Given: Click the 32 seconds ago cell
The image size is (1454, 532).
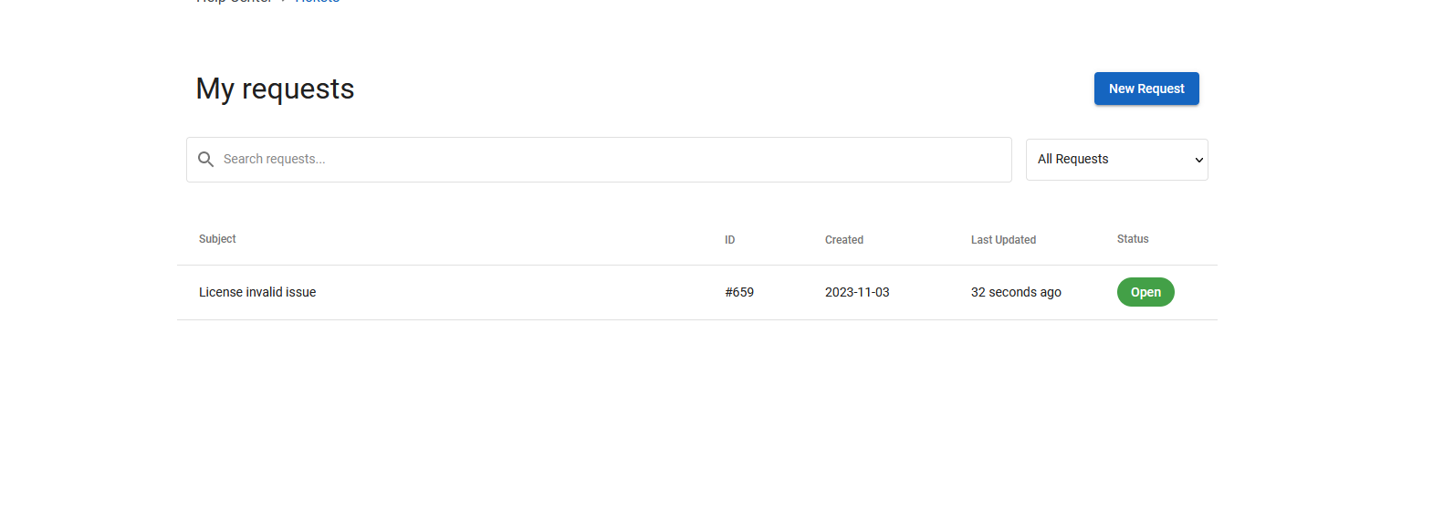Looking at the screenshot, I should (x=1016, y=292).
